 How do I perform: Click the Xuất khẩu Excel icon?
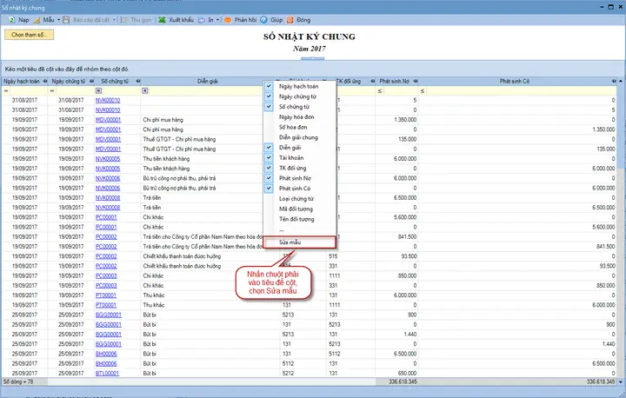pos(162,20)
